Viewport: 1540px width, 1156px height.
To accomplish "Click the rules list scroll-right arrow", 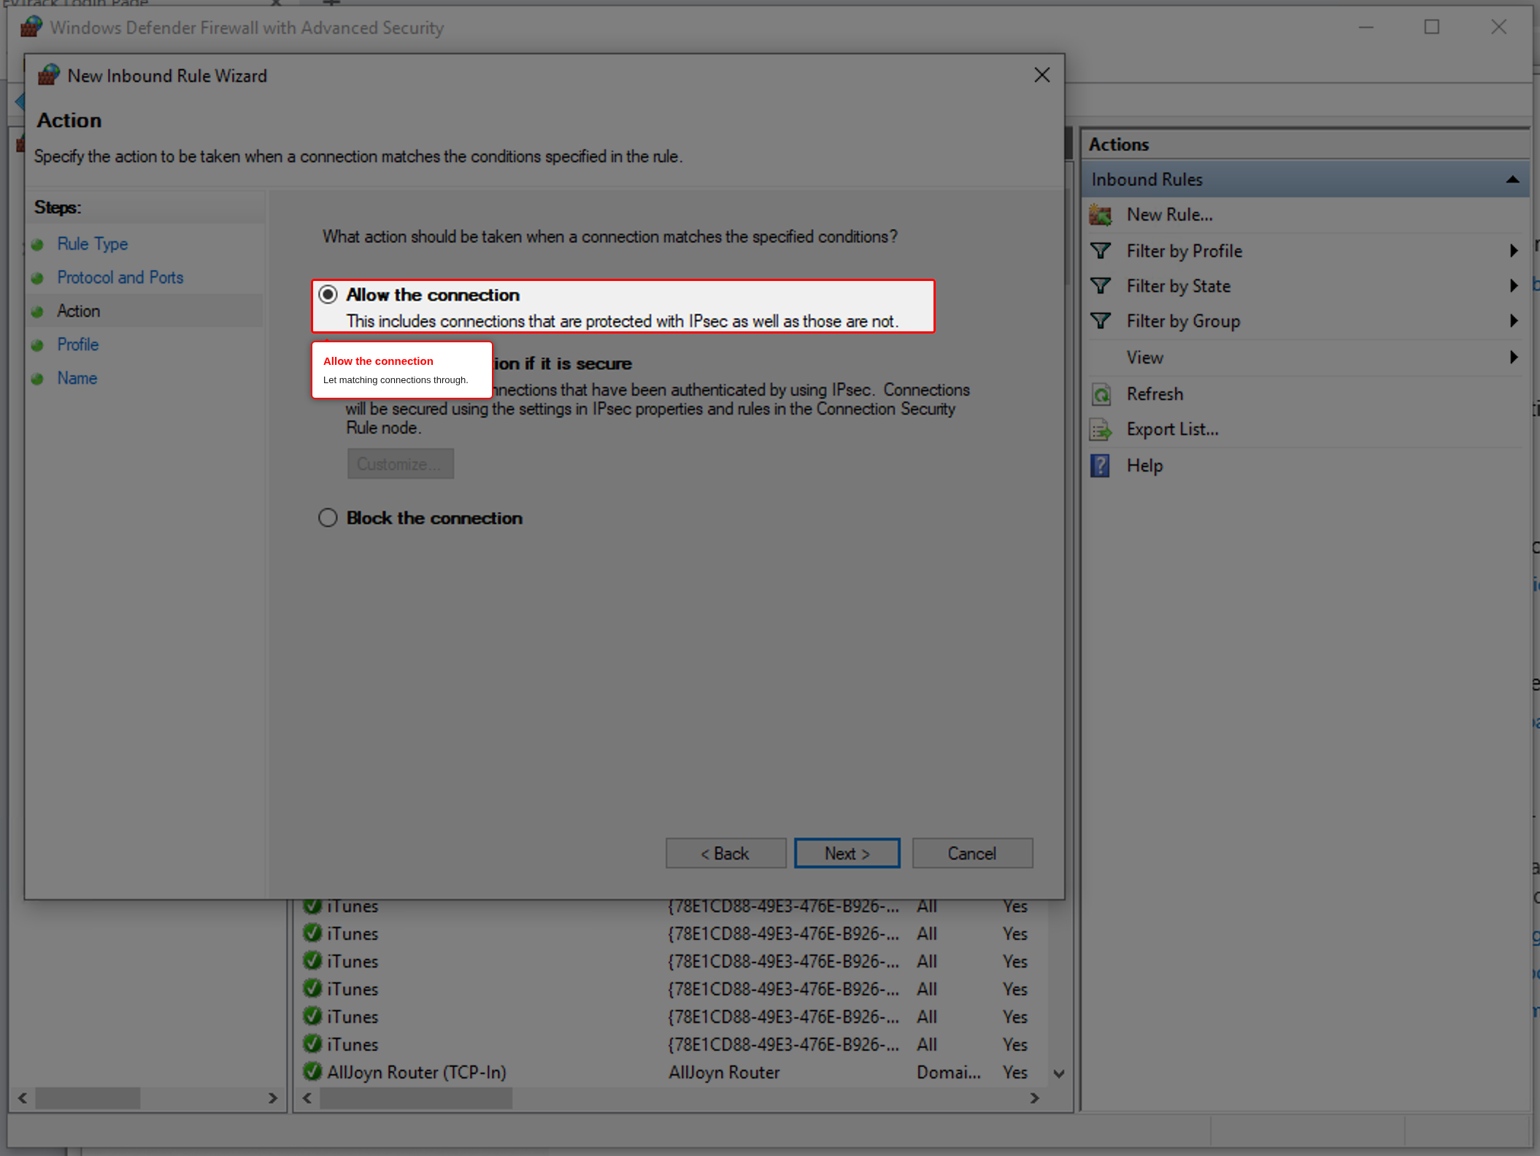I will click(1034, 1098).
